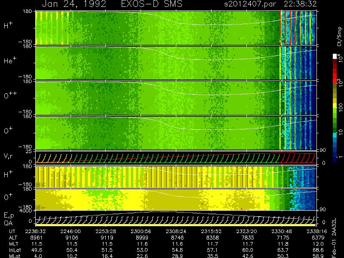
Task: Click the ALT value '6379'
Action: (x=318, y=238)
